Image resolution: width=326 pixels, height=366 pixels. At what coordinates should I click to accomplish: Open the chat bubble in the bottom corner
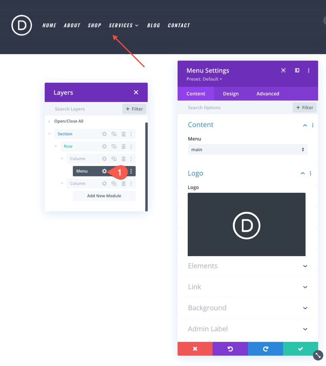click(318, 355)
